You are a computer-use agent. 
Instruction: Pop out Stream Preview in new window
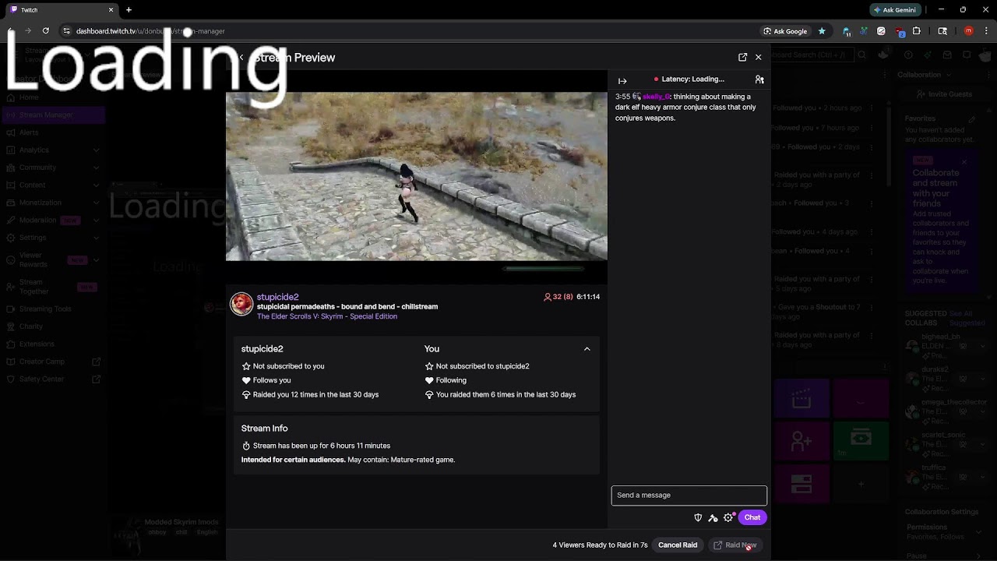(x=742, y=57)
